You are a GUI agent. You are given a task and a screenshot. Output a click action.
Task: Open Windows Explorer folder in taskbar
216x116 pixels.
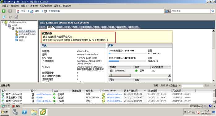coord(34,112)
